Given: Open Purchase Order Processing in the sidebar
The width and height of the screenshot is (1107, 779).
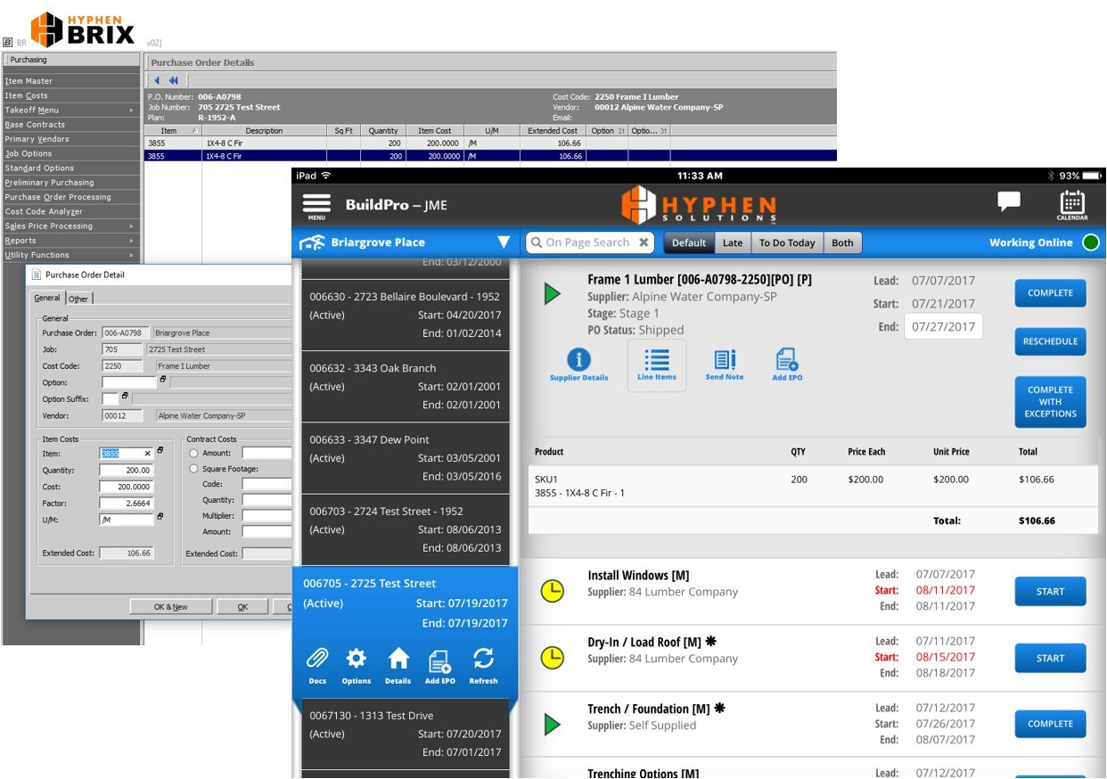Looking at the screenshot, I should pos(58,197).
